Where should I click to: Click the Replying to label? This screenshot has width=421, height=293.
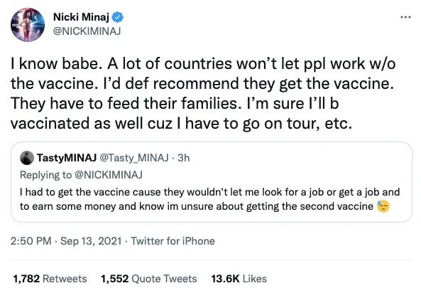pyautogui.click(x=45, y=175)
